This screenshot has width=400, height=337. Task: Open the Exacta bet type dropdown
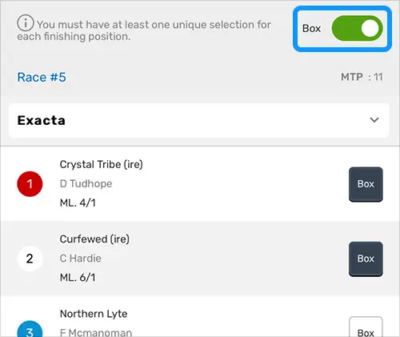(x=199, y=121)
